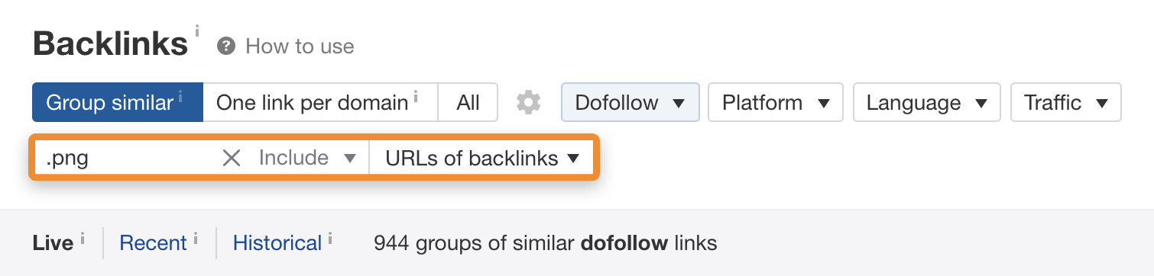Expand the Traffic filter dropdown
Viewport: 1154px width, 276px height.
[1066, 102]
